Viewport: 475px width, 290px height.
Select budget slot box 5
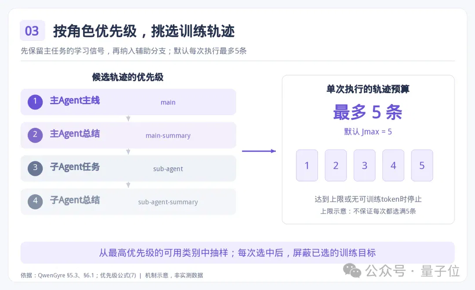click(x=422, y=165)
